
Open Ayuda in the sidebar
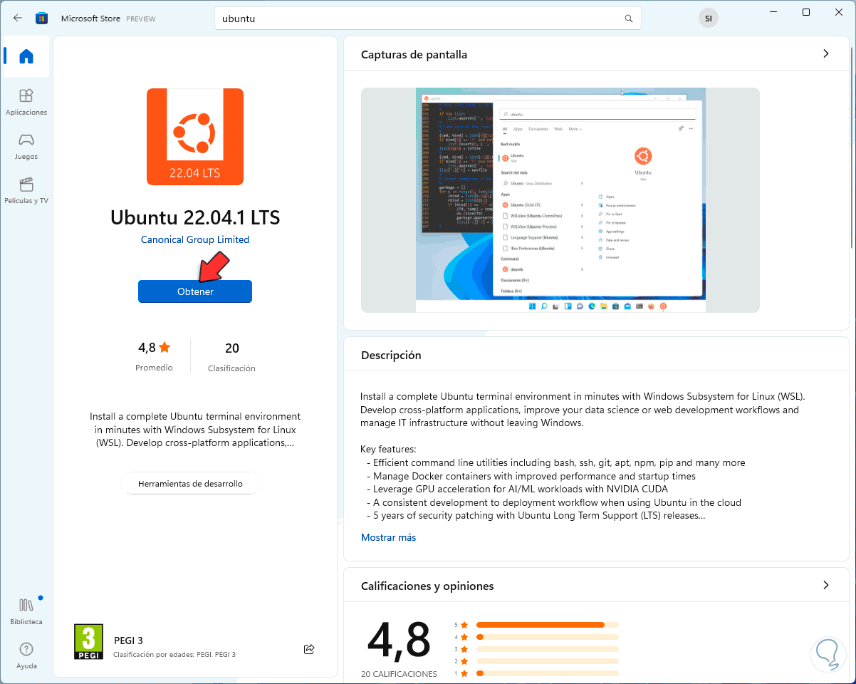(x=26, y=655)
